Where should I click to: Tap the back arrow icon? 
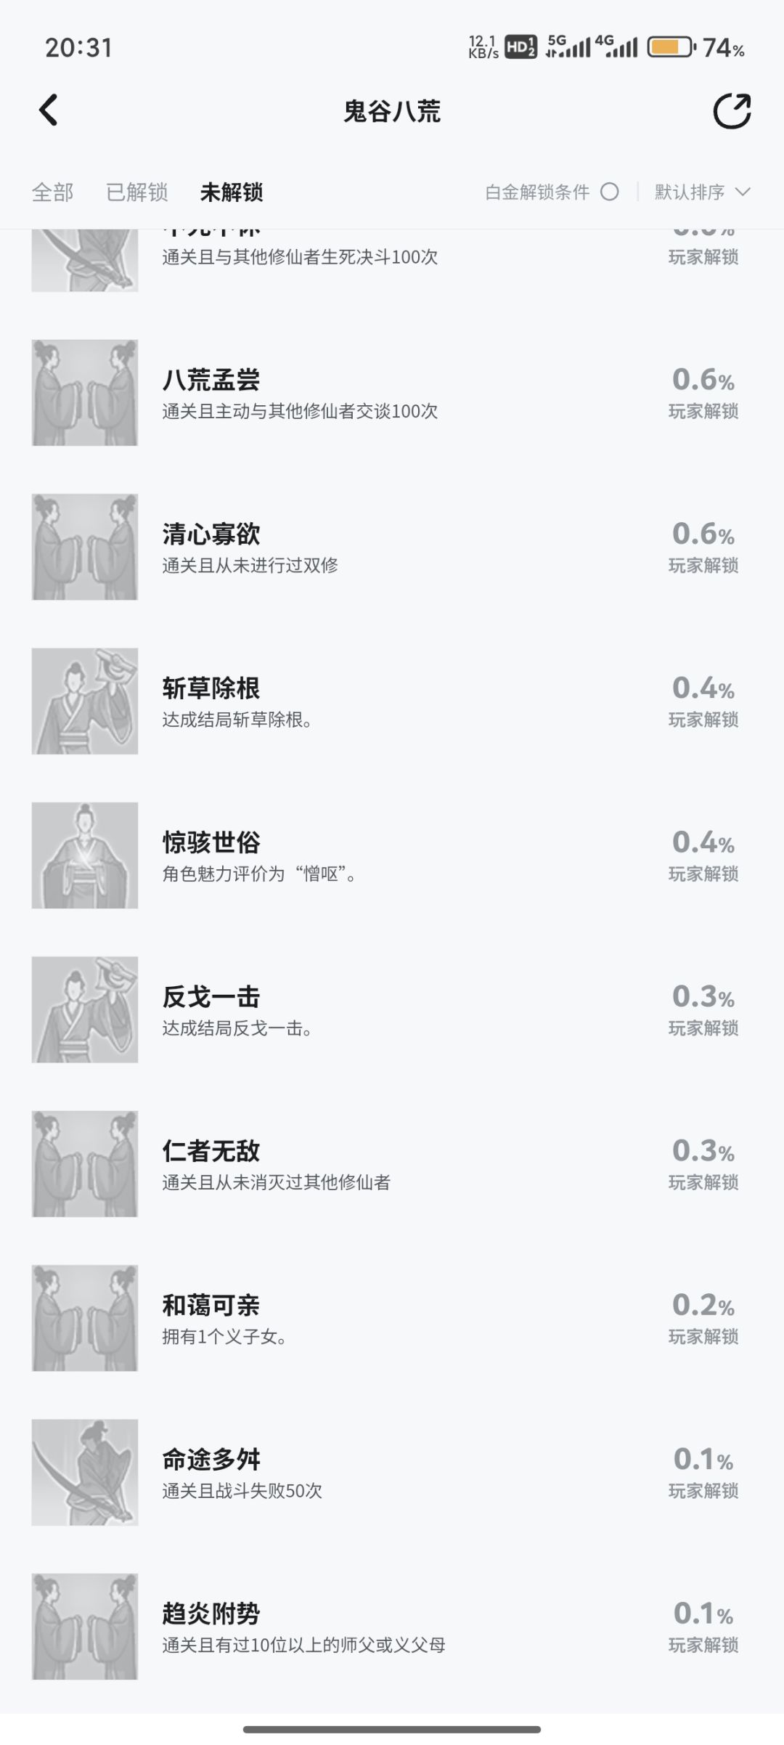tap(48, 110)
